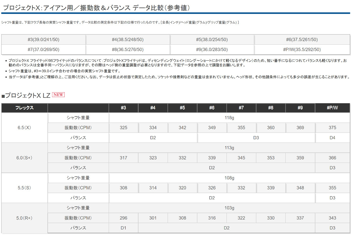The image size is (351, 235).
Task: Click CPM value 369
Action: [300, 128]
